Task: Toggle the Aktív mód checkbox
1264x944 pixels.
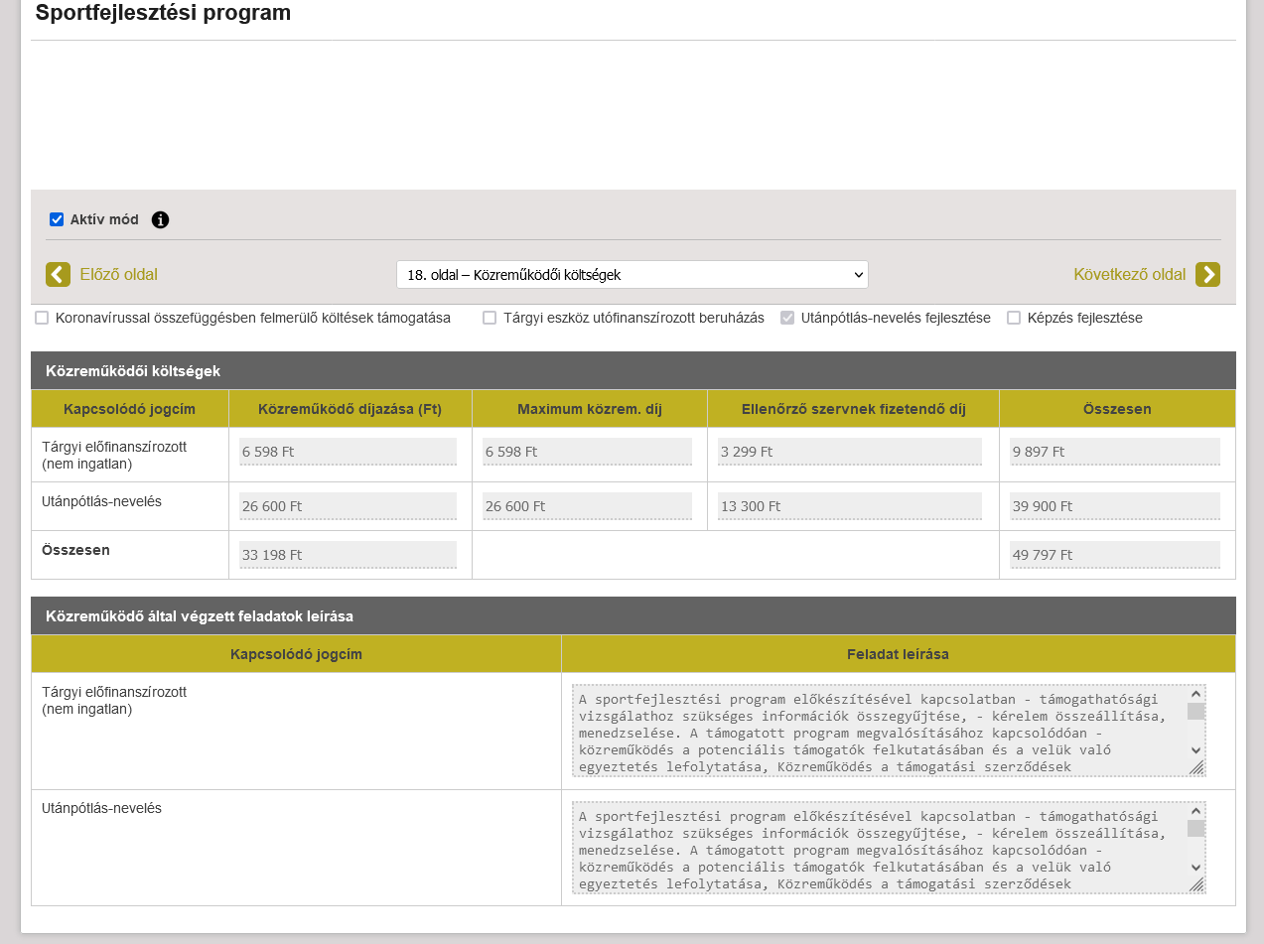Action: point(57,219)
